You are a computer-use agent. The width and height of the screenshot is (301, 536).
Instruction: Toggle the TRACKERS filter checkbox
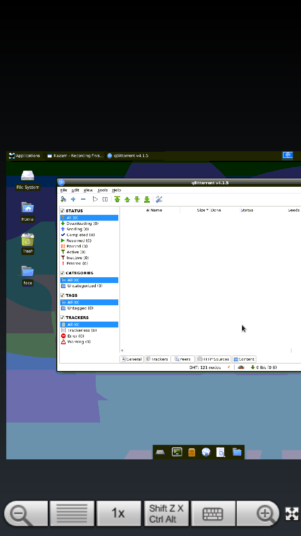coord(62,317)
